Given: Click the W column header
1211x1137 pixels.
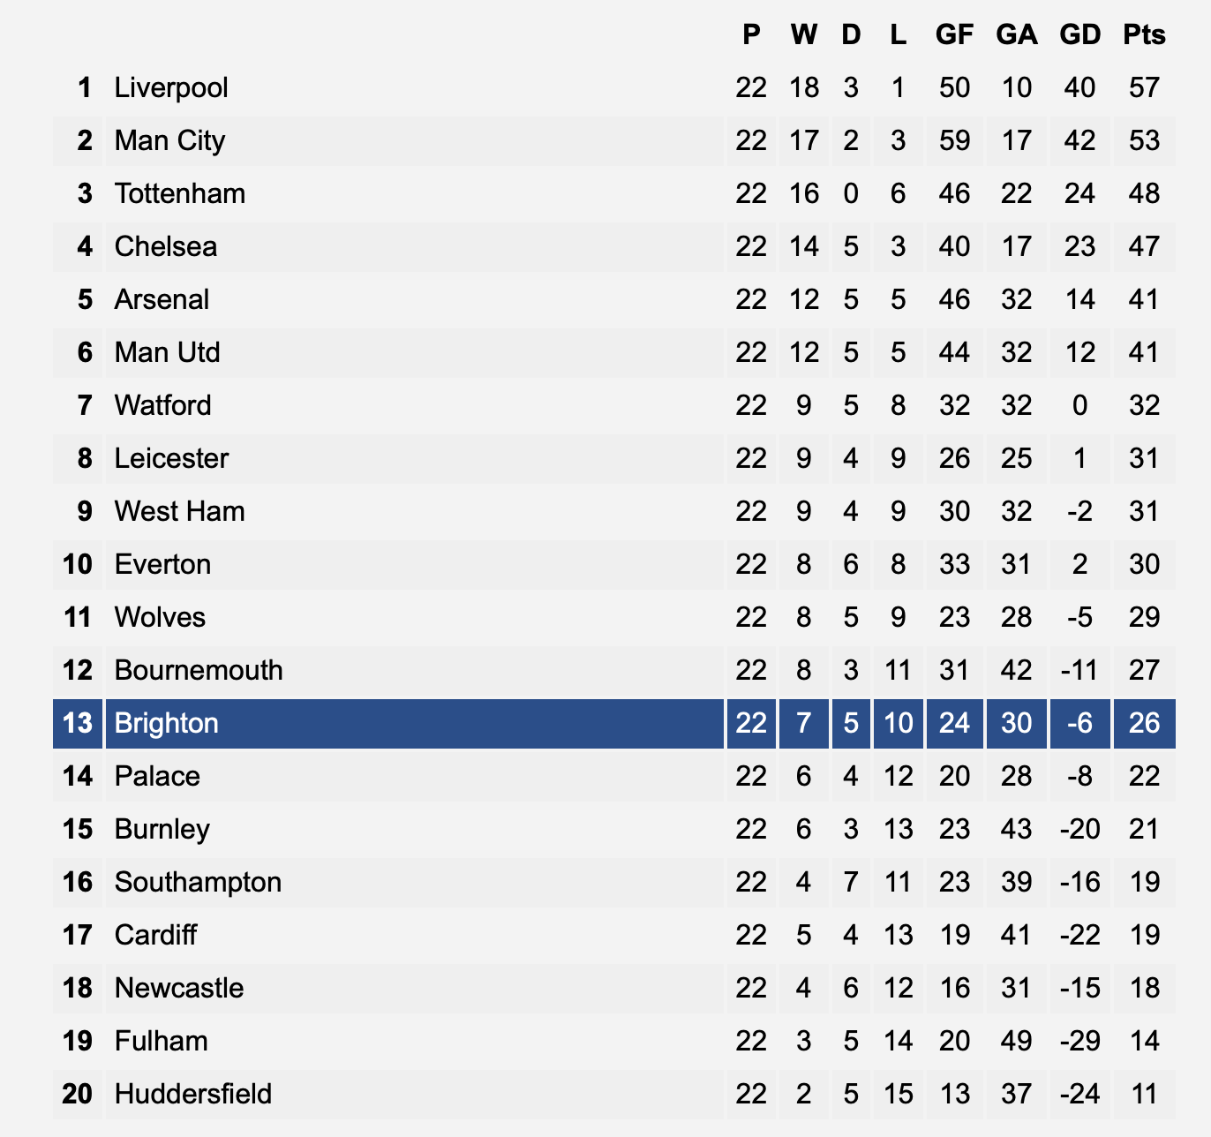Looking at the screenshot, I should [x=803, y=34].
